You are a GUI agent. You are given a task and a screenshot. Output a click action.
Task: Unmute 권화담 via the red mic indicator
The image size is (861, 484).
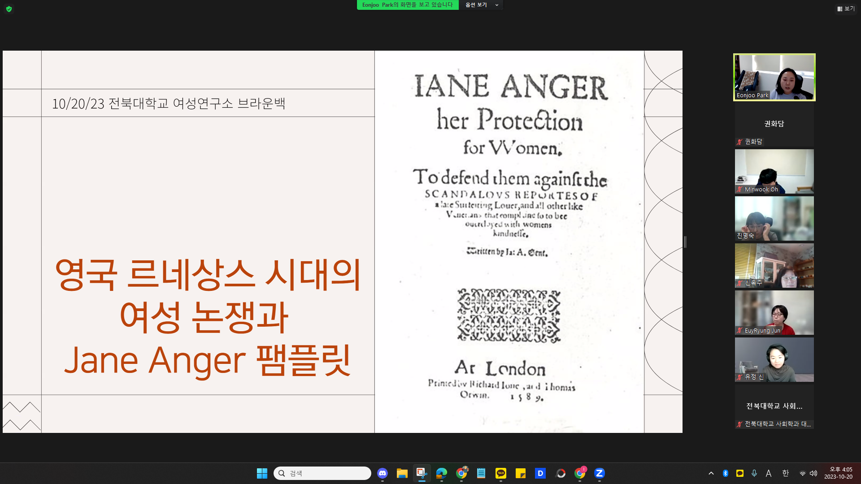tap(739, 141)
